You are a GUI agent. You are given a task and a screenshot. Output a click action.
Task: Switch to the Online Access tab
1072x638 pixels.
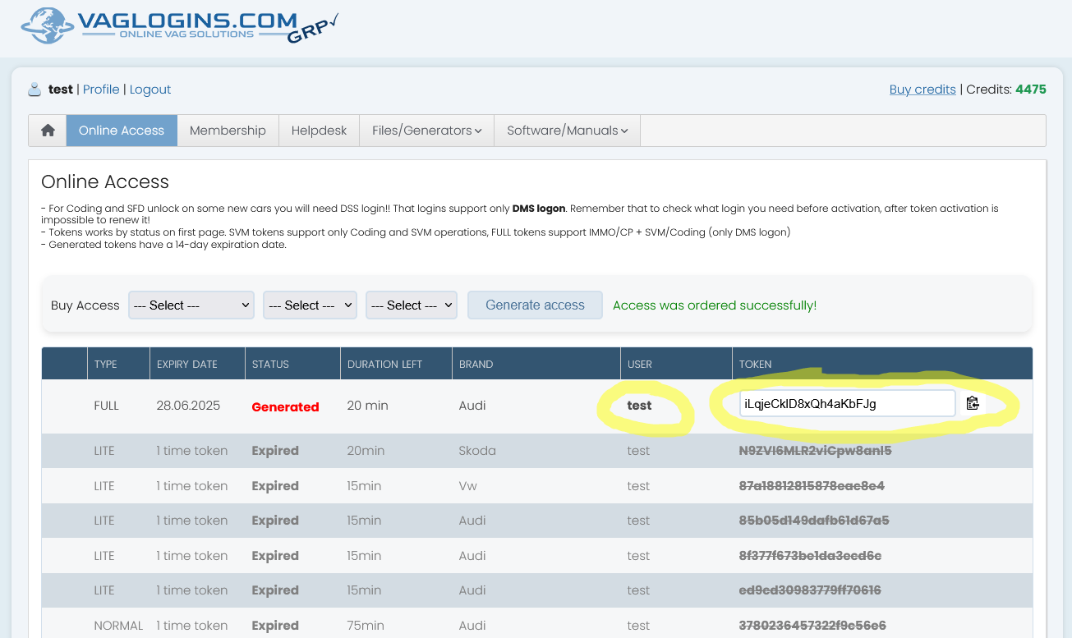tap(122, 131)
